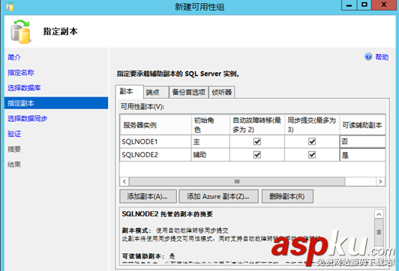
Task: Click the 服务器实例 column header
Action: [155, 125]
